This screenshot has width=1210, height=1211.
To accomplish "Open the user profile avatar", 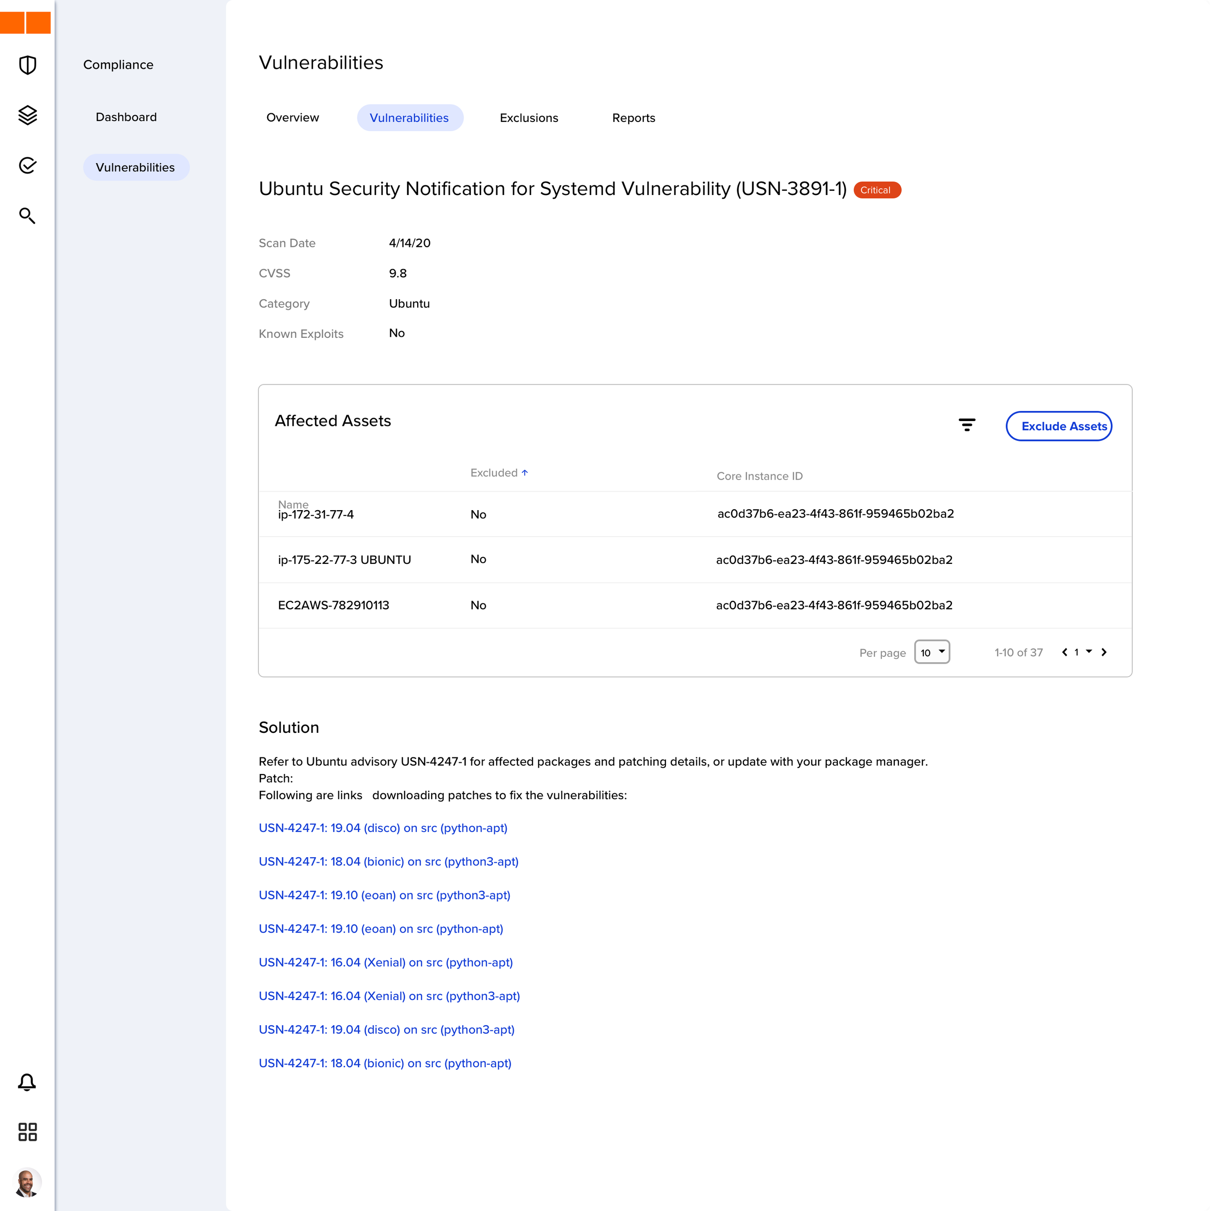I will pos(27,1183).
